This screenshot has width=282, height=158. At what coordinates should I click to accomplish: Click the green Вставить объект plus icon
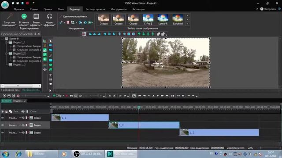(24, 17)
